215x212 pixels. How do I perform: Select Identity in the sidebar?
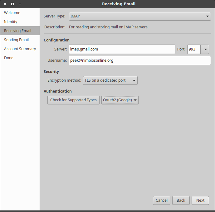point(11,22)
